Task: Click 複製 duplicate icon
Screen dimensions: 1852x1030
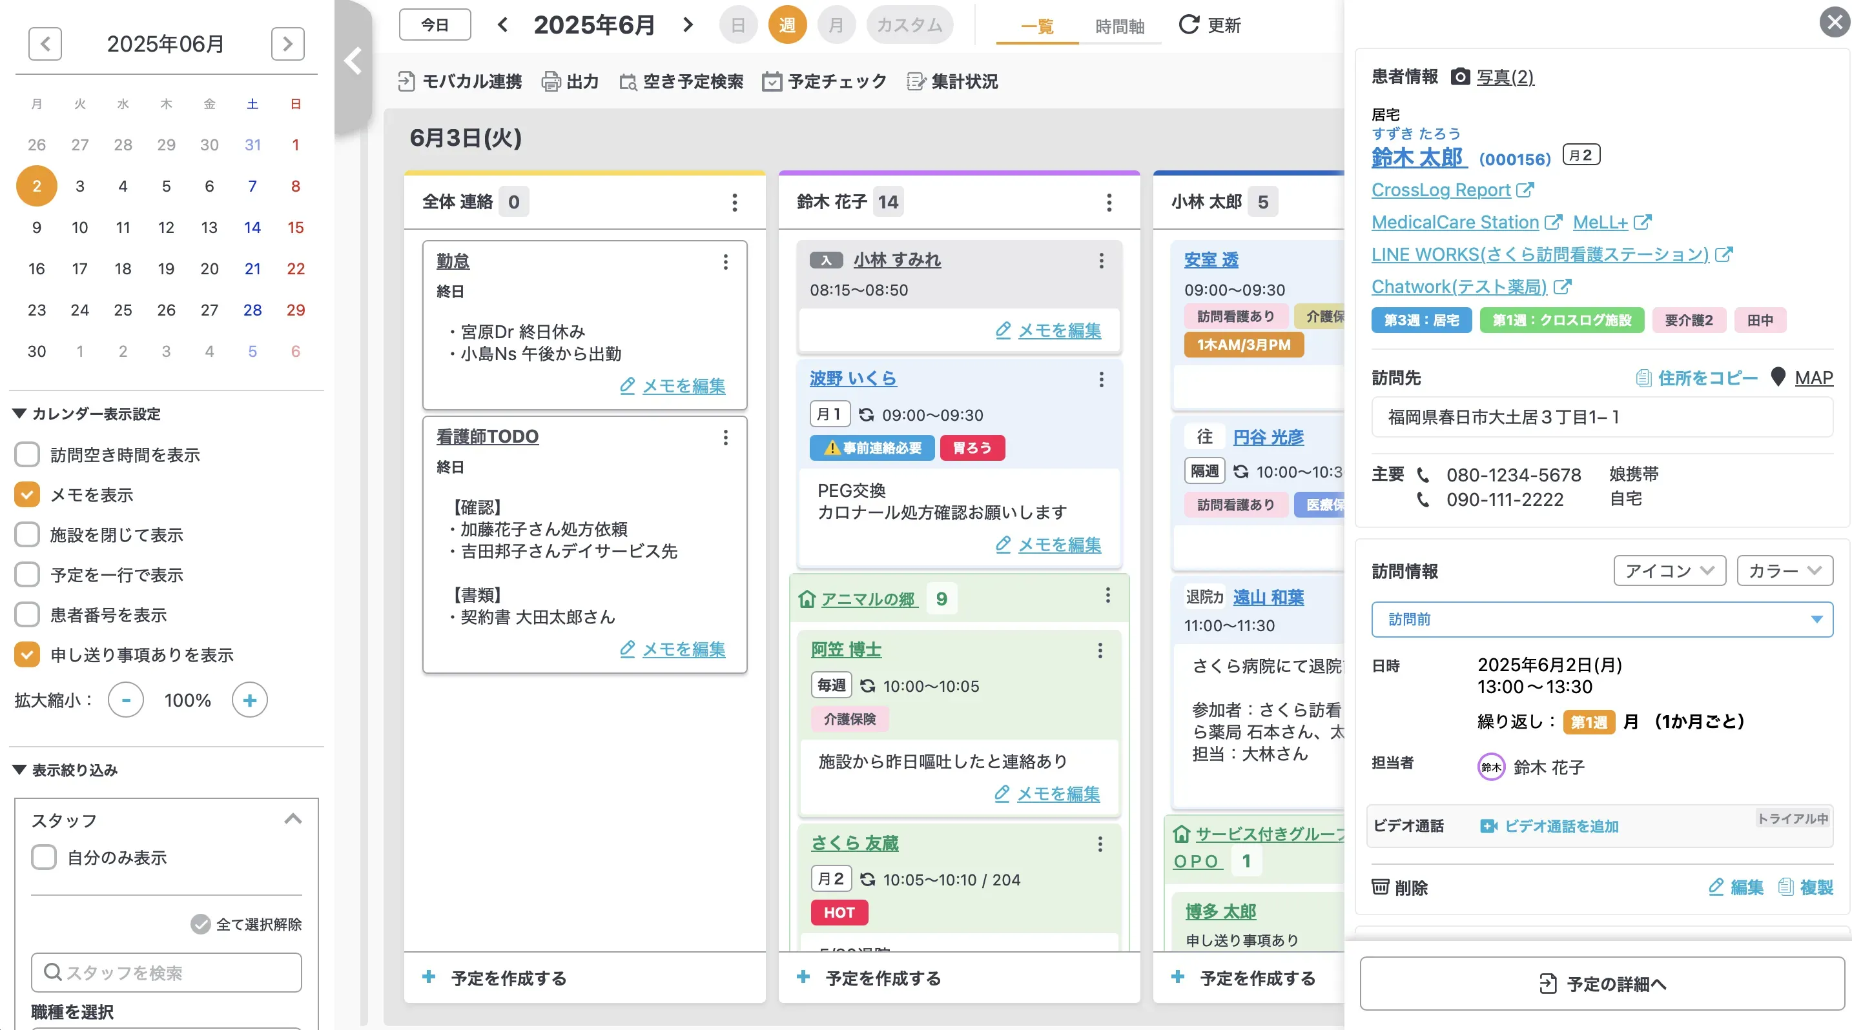Action: tap(1785, 887)
